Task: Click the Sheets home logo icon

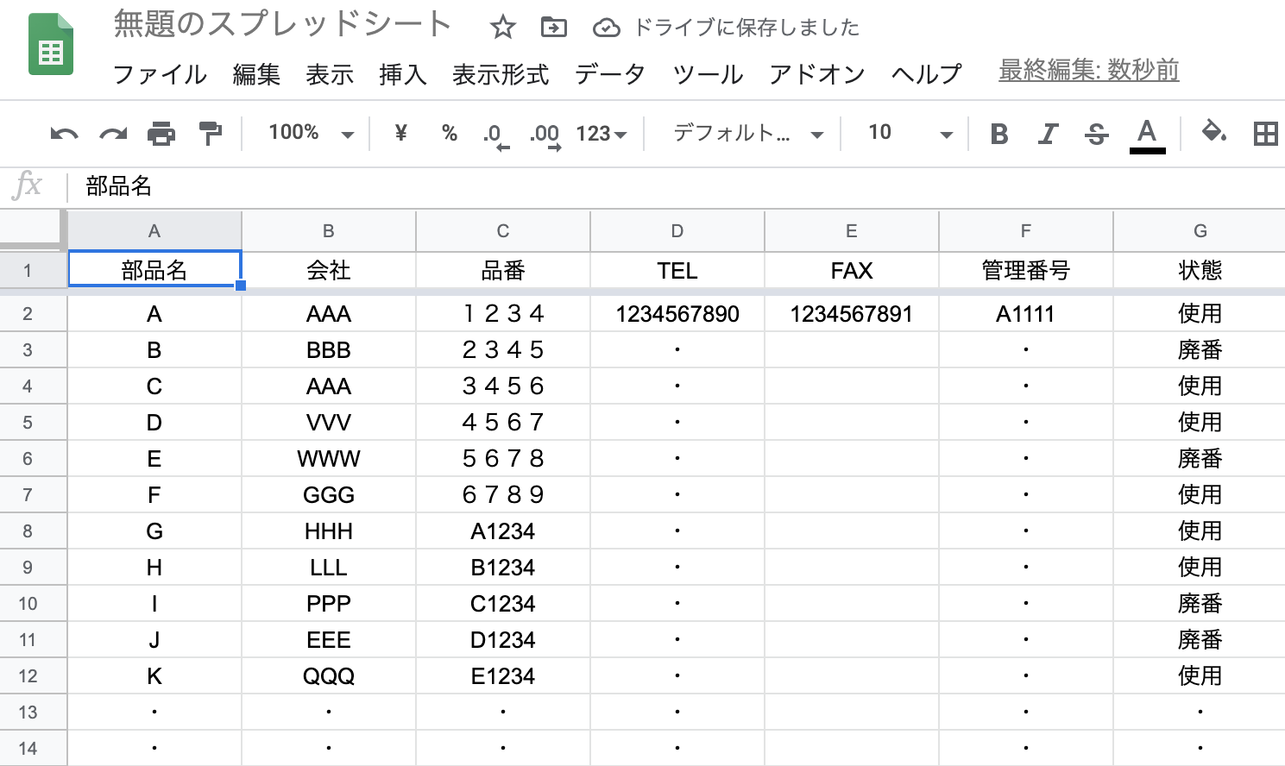Action: [x=51, y=45]
